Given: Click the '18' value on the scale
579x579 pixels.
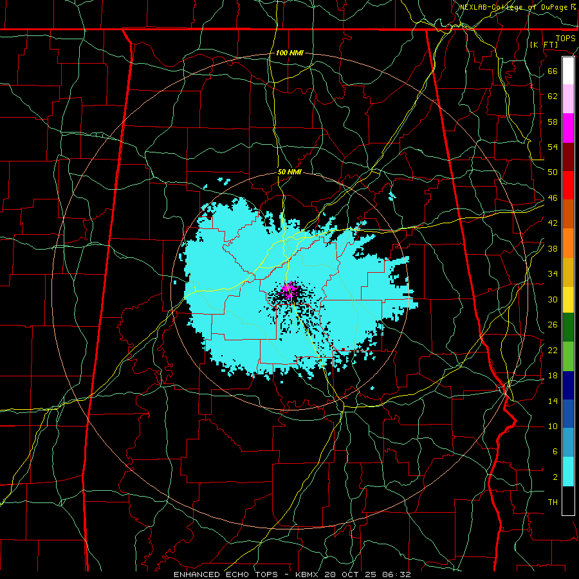Looking at the screenshot, I should [x=553, y=376].
